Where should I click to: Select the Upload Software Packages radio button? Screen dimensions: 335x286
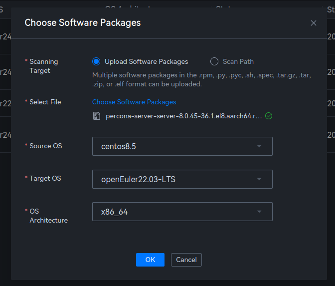[96, 61]
